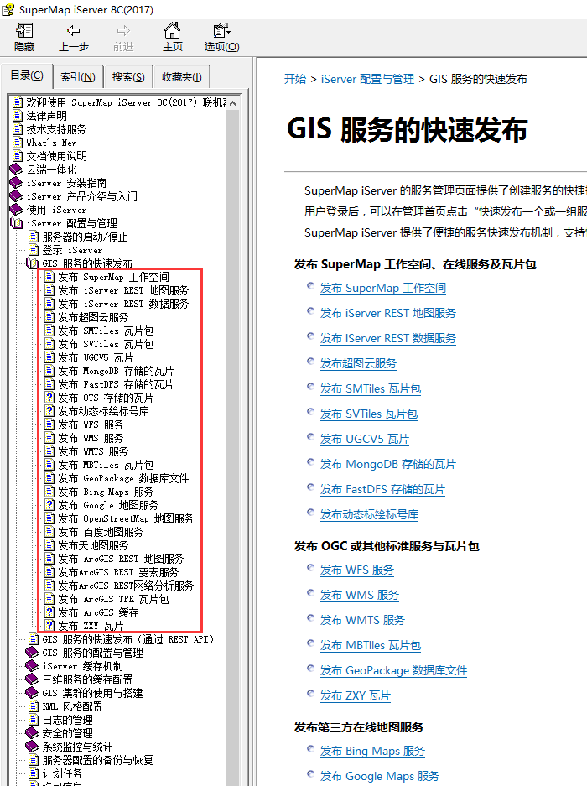Viewport: 587px width, 786px height.
Task: Open link 发布超图云服务 in content pane
Action: point(358,363)
